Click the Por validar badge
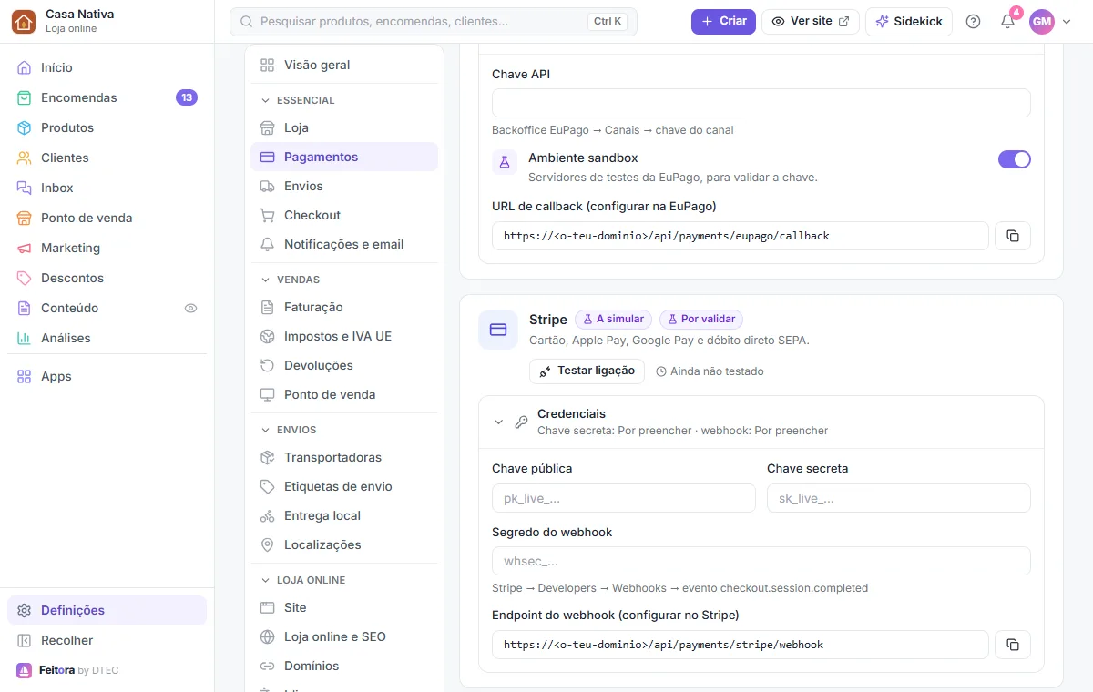This screenshot has width=1093, height=692. (x=701, y=320)
